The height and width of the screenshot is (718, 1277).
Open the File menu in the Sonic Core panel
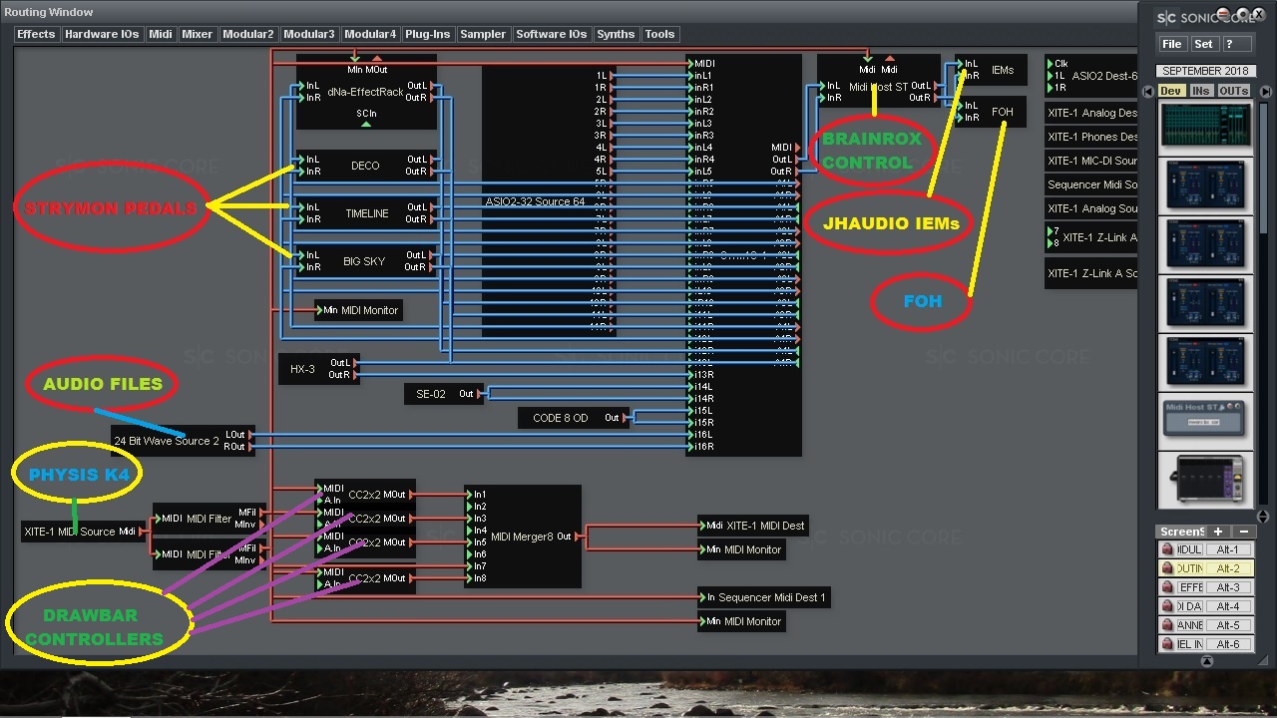(x=1172, y=44)
